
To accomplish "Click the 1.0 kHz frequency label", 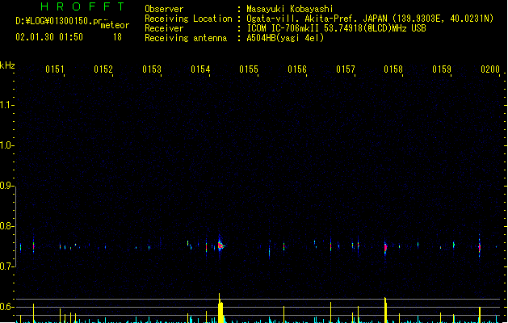I will click(x=6, y=145).
